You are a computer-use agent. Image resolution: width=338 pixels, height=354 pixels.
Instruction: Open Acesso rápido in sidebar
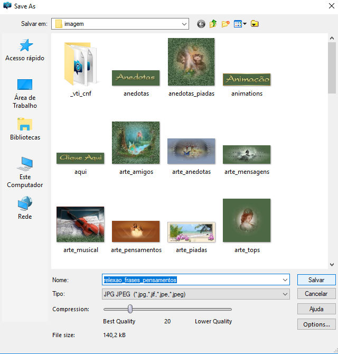pos(25,50)
